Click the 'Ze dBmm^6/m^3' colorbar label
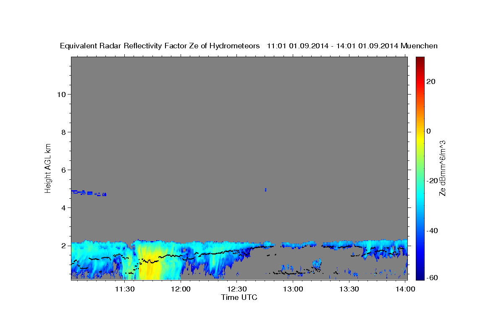 coord(442,168)
